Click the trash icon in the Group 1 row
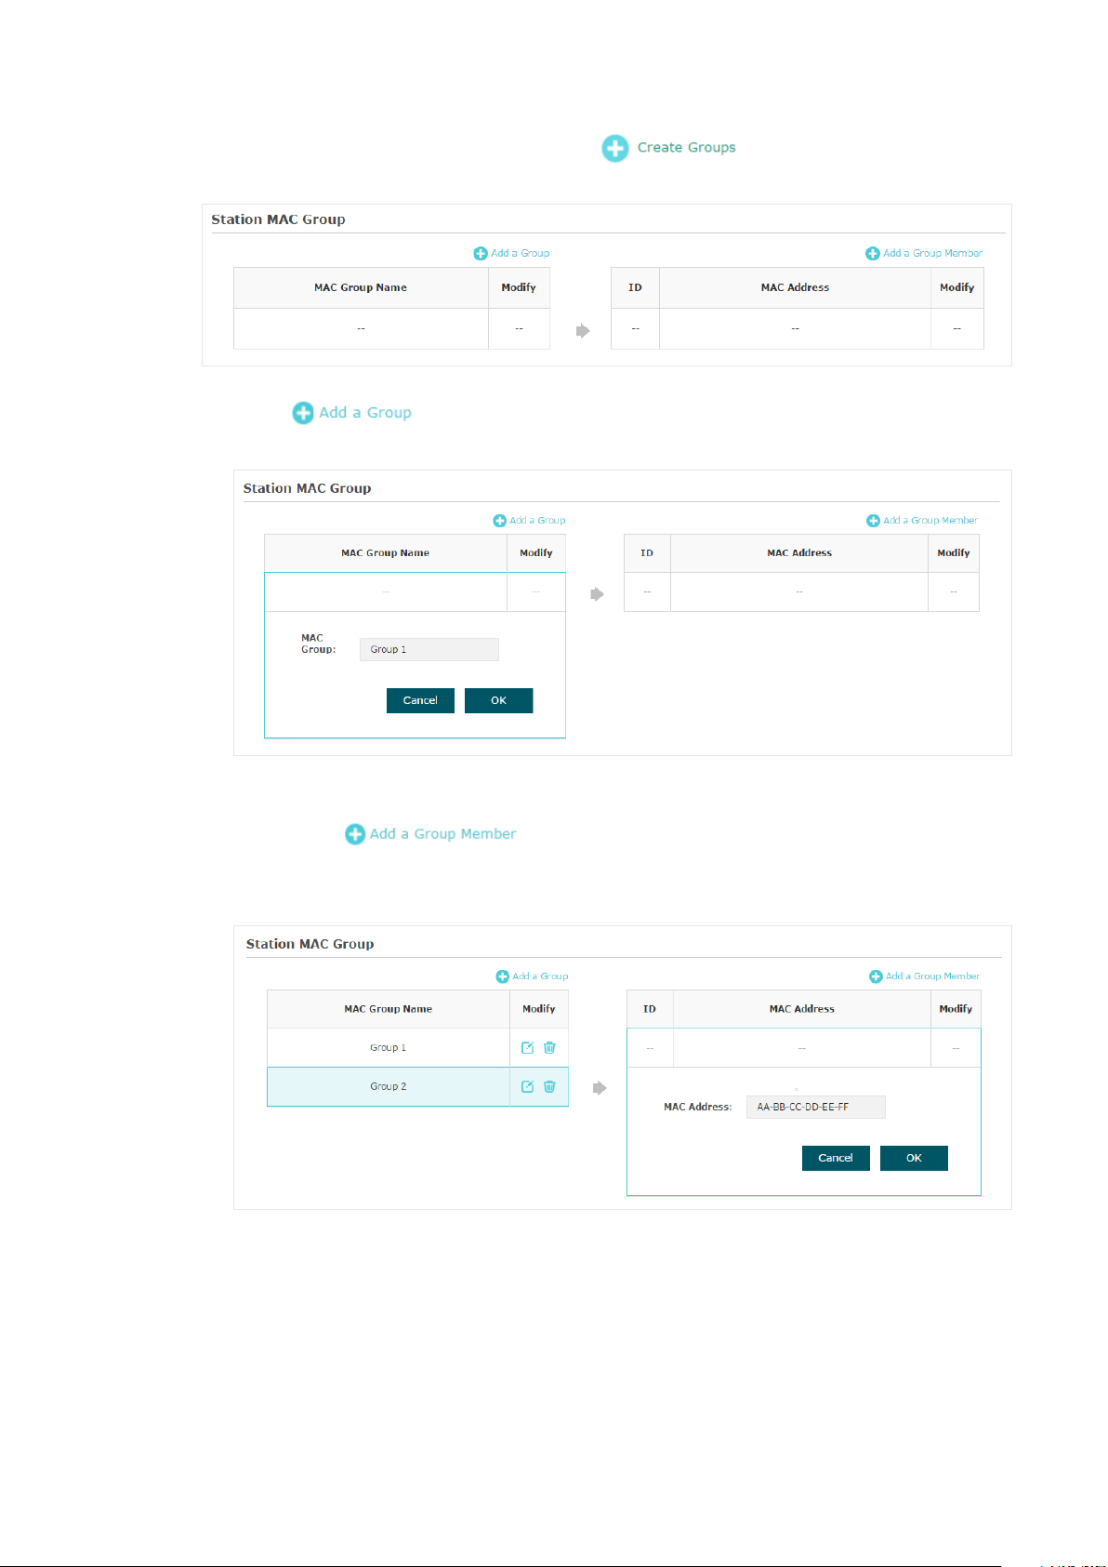This screenshot has width=1108, height=1567. (x=549, y=1047)
